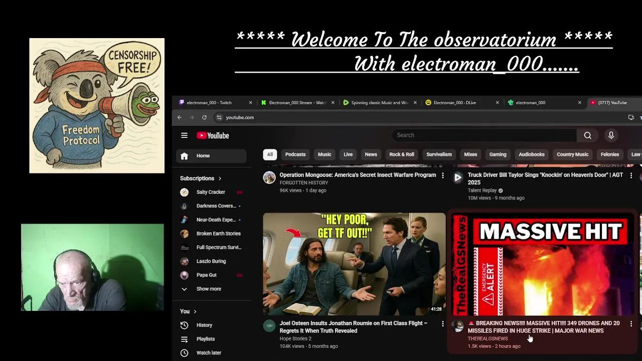Select the Felonies filter chip

[x=610, y=154]
